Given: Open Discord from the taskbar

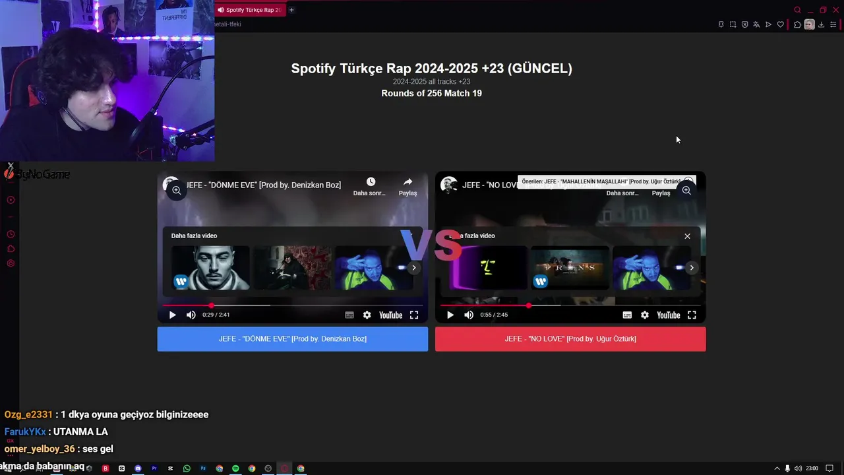Looking at the screenshot, I should pos(138,468).
